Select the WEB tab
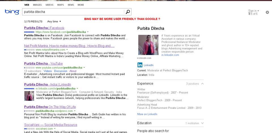 coord(27,5)
